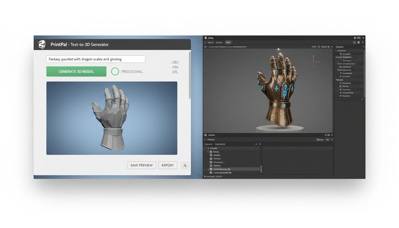This screenshot has width=399, height=228.
Task: Click the SAVE PREVIEW button
Action: (x=141, y=165)
